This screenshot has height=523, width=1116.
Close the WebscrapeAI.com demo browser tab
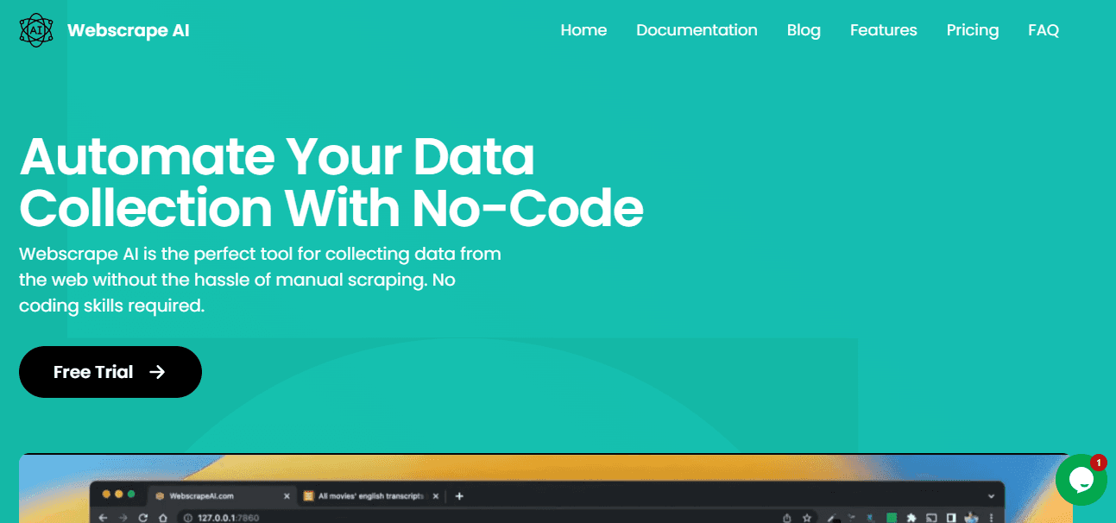287,496
